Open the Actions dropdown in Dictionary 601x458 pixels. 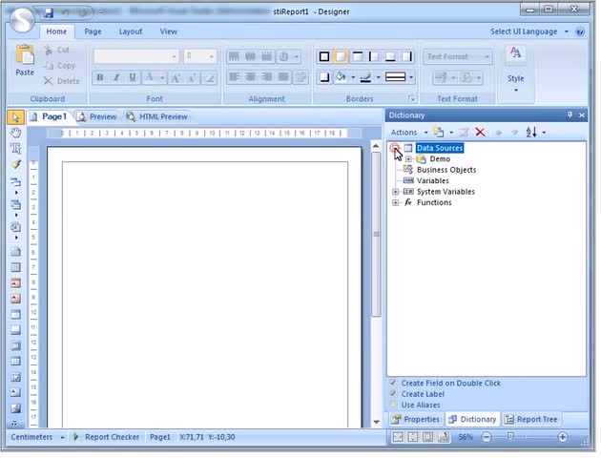point(408,133)
